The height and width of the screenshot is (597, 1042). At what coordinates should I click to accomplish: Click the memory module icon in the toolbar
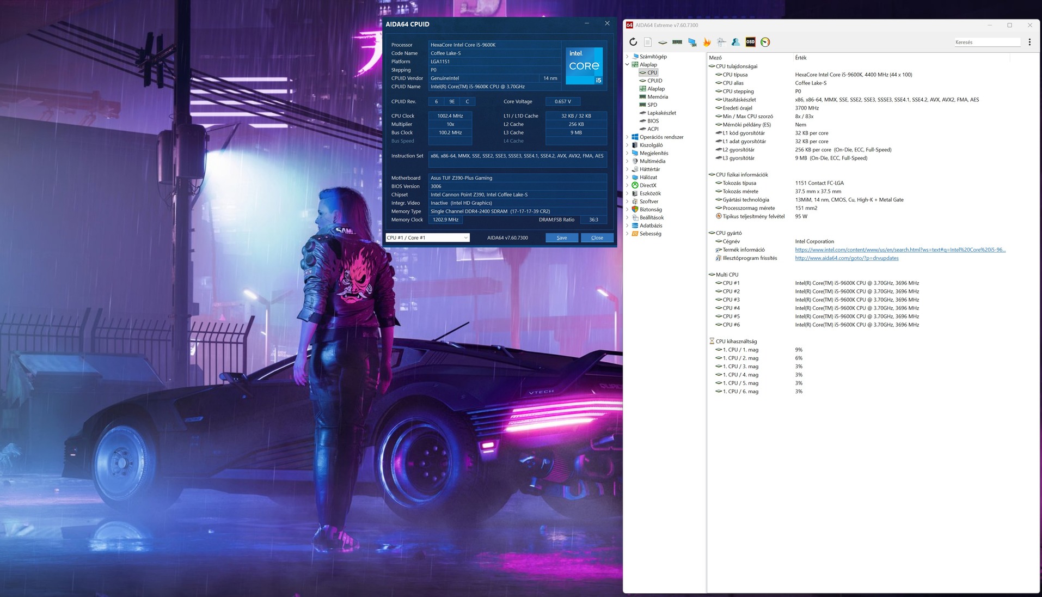tap(677, 42)
